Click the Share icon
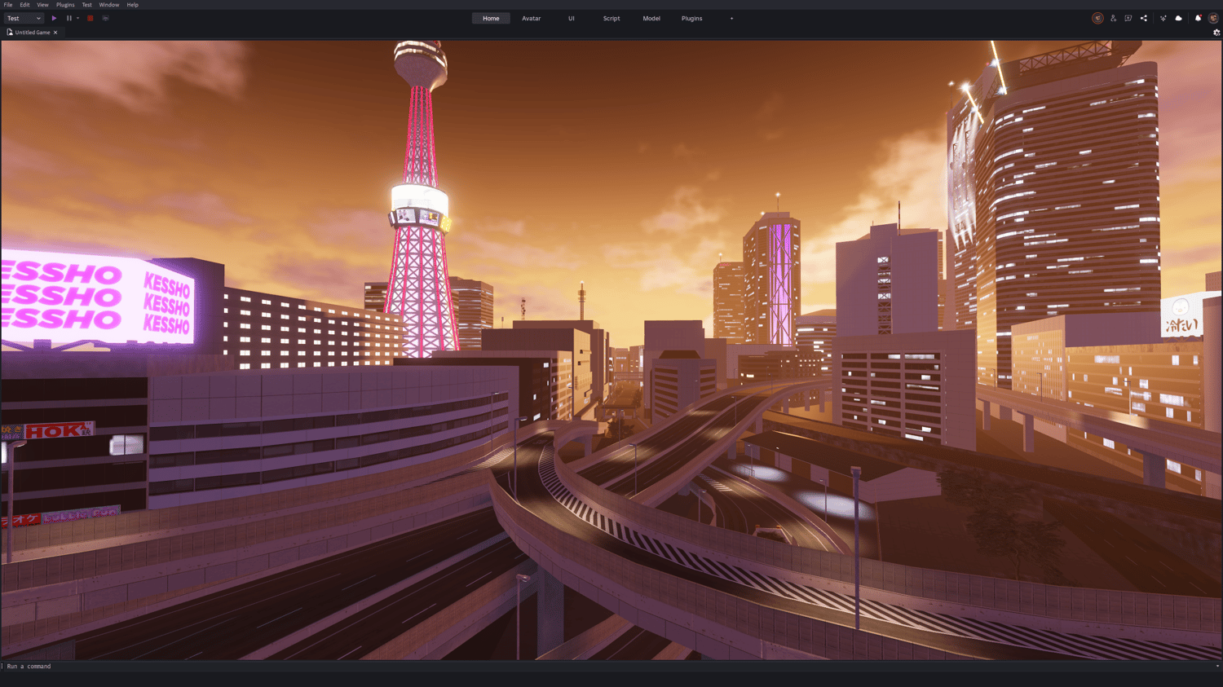Screen dimensions: 1223x687 pos(1144,18)
